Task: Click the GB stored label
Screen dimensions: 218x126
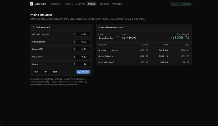Action: (37, 57)
